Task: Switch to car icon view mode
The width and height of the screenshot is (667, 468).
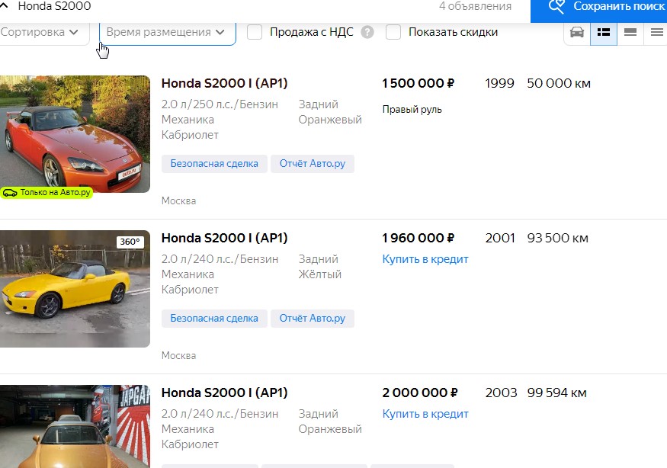Action: click(x=577, y=32)
